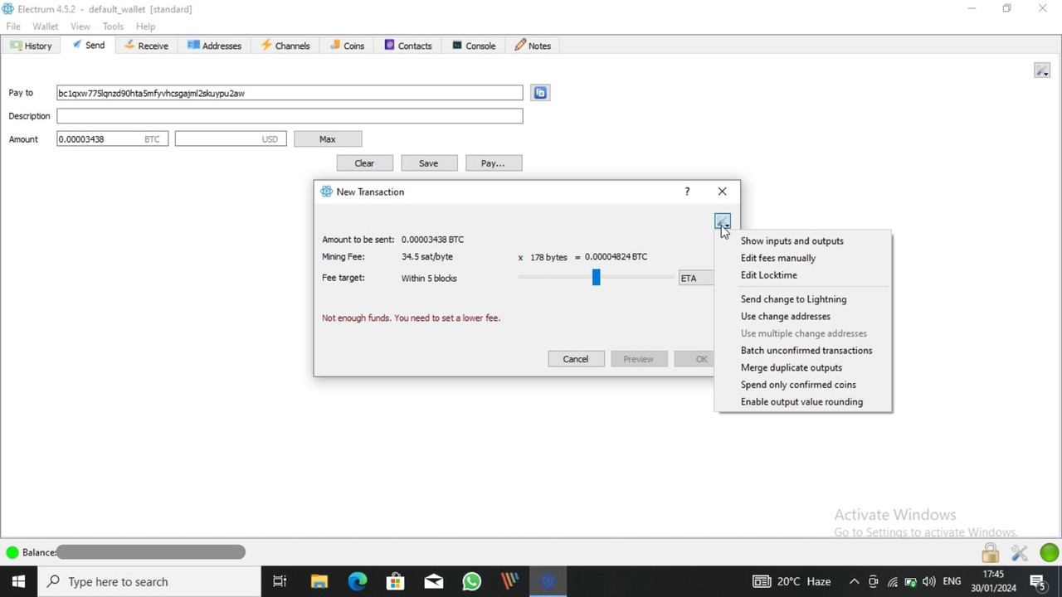The height and width of the screenshot is (597, 1062).
Task: Toggle Batch unconfirmed transactions option
Action: coord(803,351)
